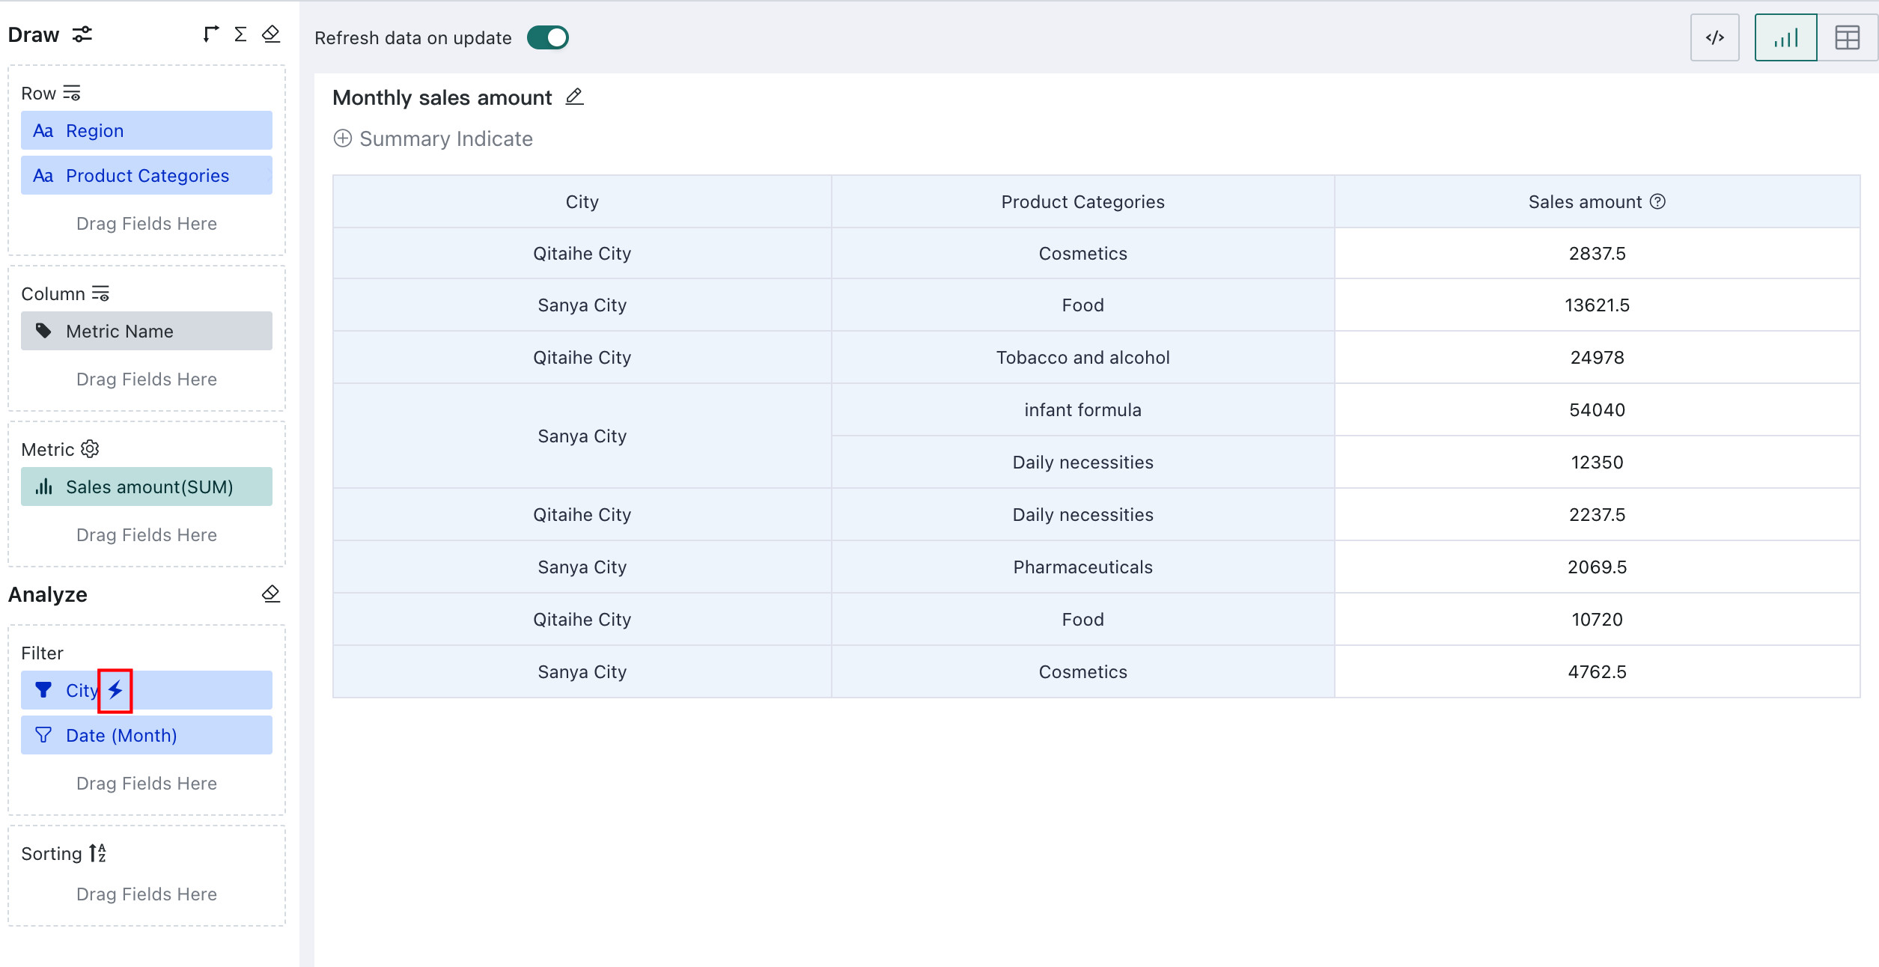Click the tag icon on Metric Name
This screenshot has height=967, width=1879.
pyautogui.click(x=43, y=331)
